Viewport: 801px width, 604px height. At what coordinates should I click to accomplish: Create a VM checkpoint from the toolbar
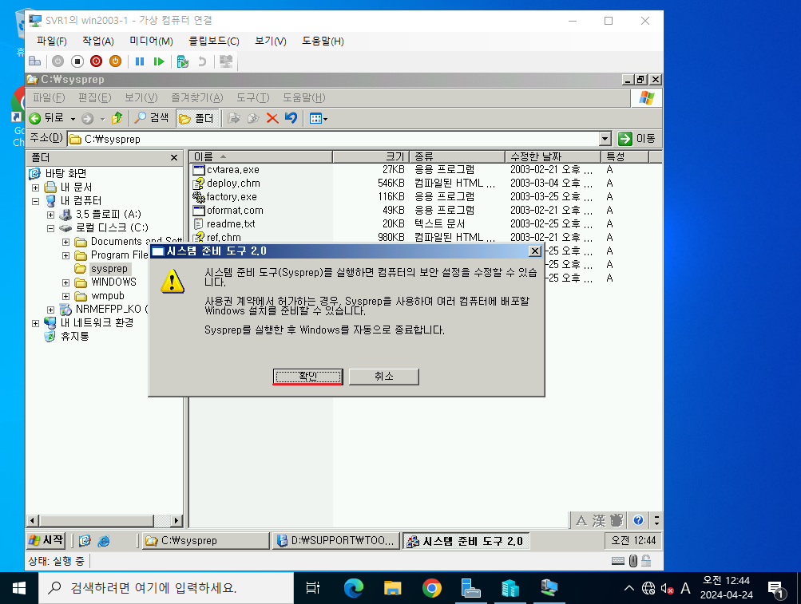[182, 61]
